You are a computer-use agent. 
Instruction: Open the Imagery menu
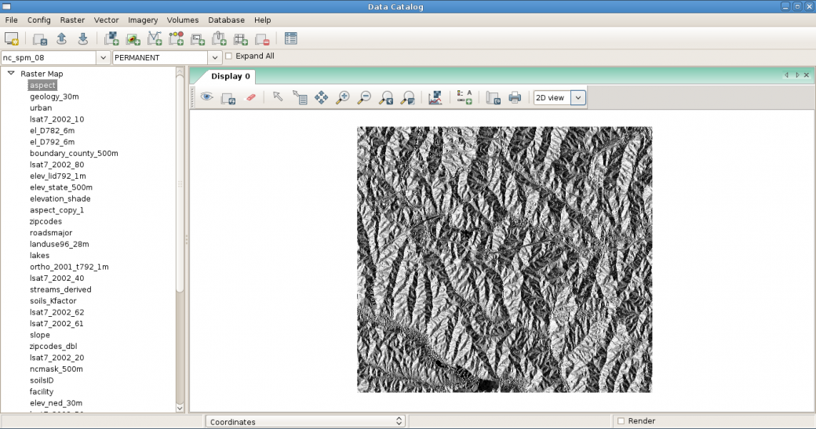(x=143, y=20)
